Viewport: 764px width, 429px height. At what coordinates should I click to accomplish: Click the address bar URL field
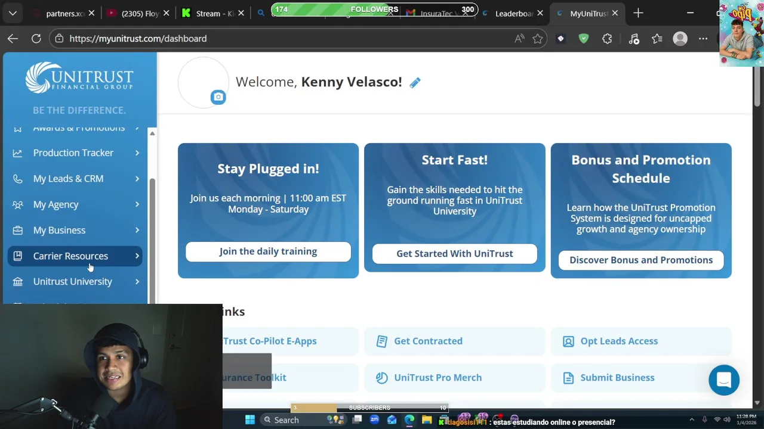point(286,39)
